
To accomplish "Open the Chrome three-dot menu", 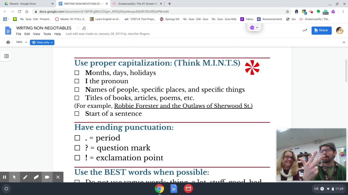I will (x=343, y=12).
